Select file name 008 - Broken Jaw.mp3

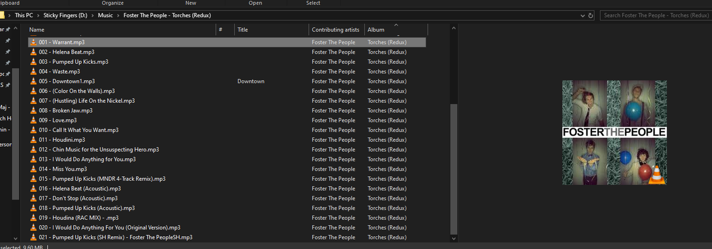click(x=66, y=111)
